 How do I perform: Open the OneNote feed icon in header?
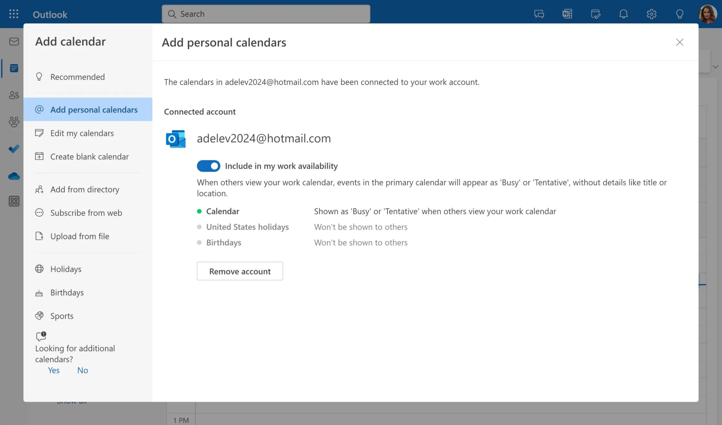coord(567,14)
